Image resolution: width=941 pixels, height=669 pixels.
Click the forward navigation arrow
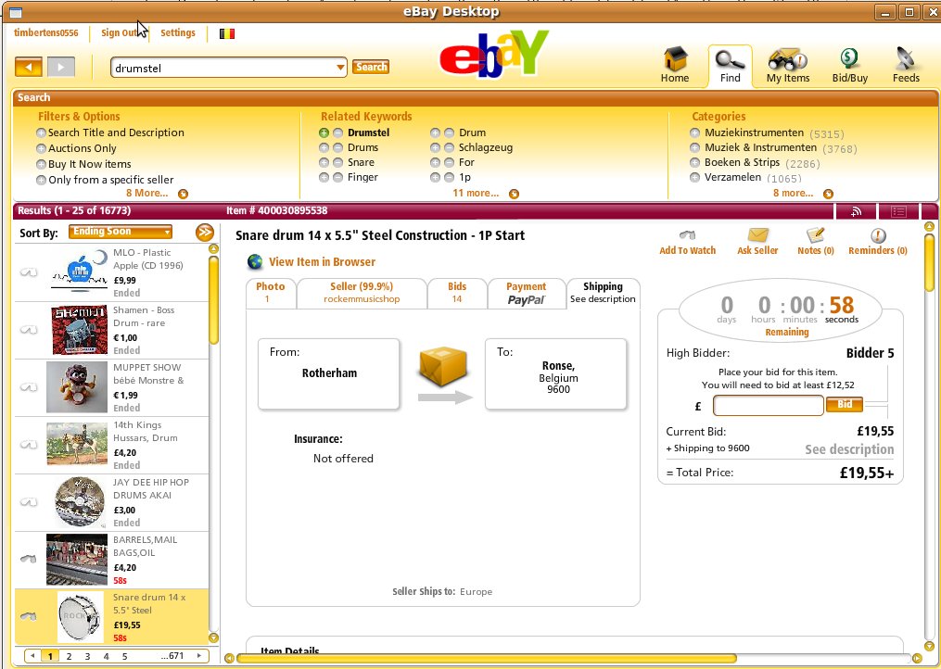click(61, 67)
